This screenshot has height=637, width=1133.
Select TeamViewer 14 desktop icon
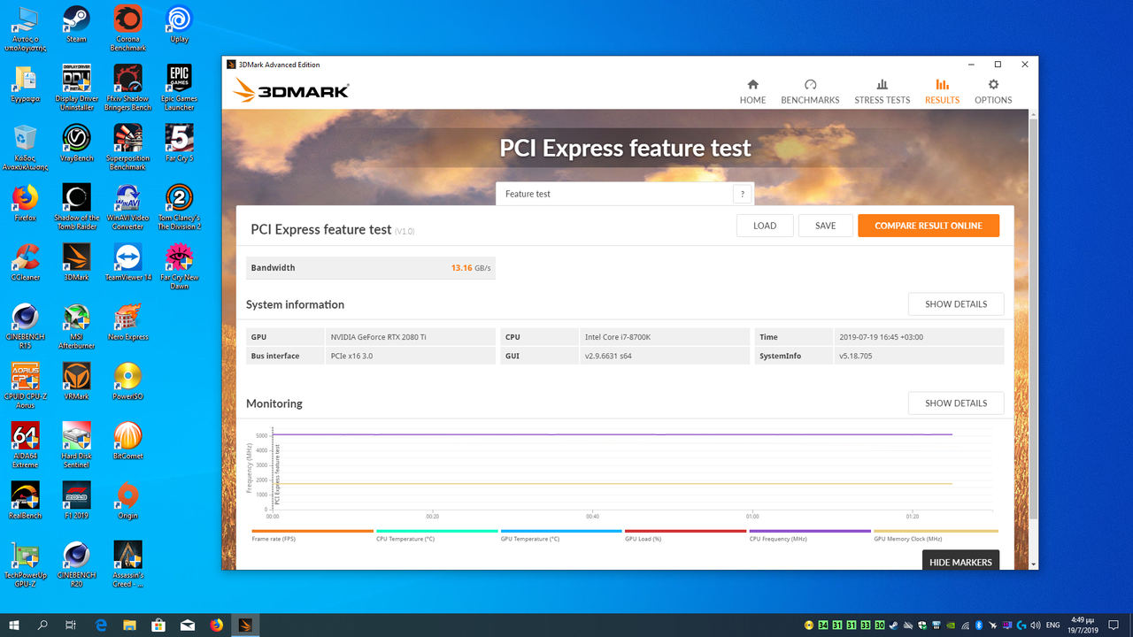pyautogui.click(x=127, y=262)
